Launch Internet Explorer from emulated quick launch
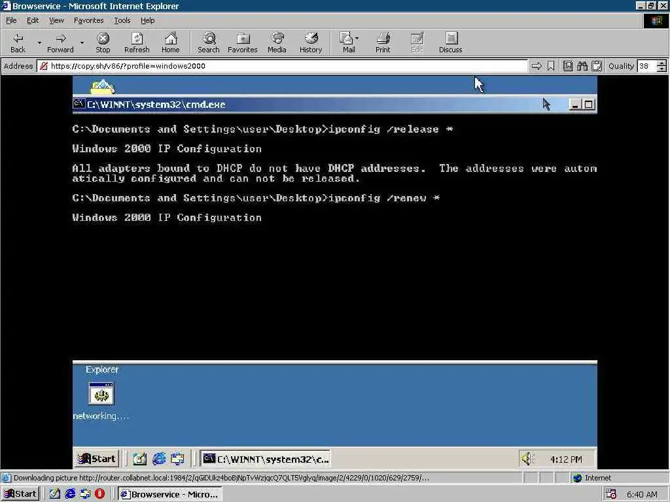This screenshot has height=502, width=670. click(159, 459)
